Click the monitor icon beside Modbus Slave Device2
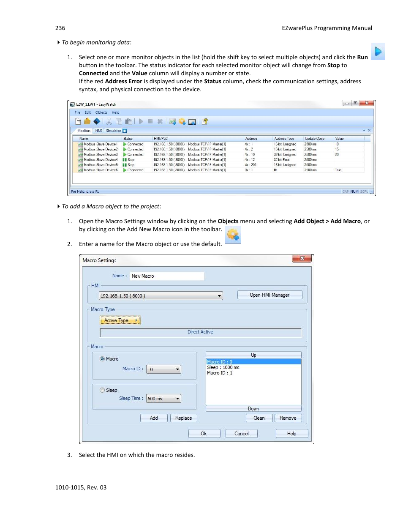 [x=80, y=149]
